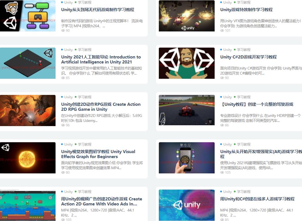This screenshot has width=302, height=221.
Task: Click Unity tag on 驾驶游戏 card
Action: click(x=227, y=97)
